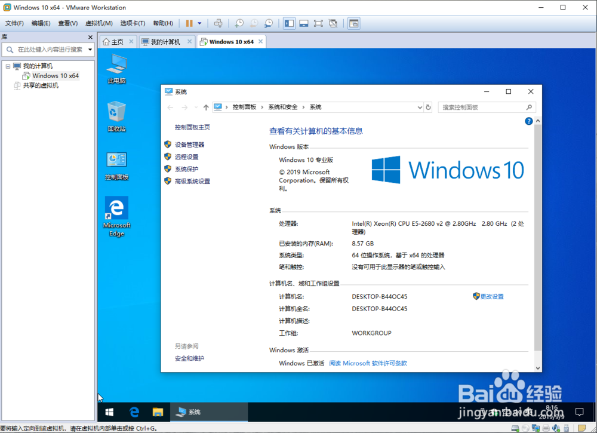Open the Windows Start menu in the VM
The image size is (597, 433).
[x=109, y=412]
